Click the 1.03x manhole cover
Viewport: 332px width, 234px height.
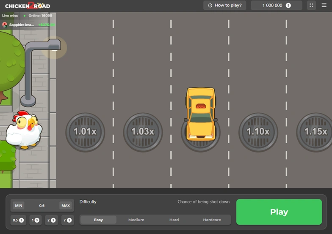(x=143, y=132)
